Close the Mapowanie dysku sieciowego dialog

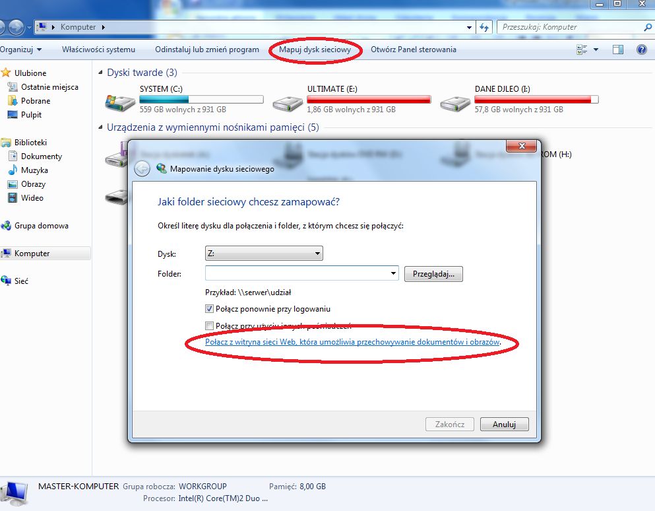coord(521,146)
